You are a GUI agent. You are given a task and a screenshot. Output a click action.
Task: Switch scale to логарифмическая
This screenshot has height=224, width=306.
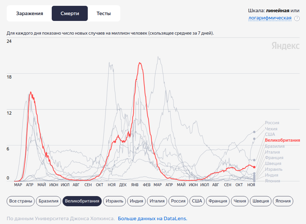point(270,18)
